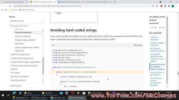Bookmark this page with the star icon

pos(157,6)
